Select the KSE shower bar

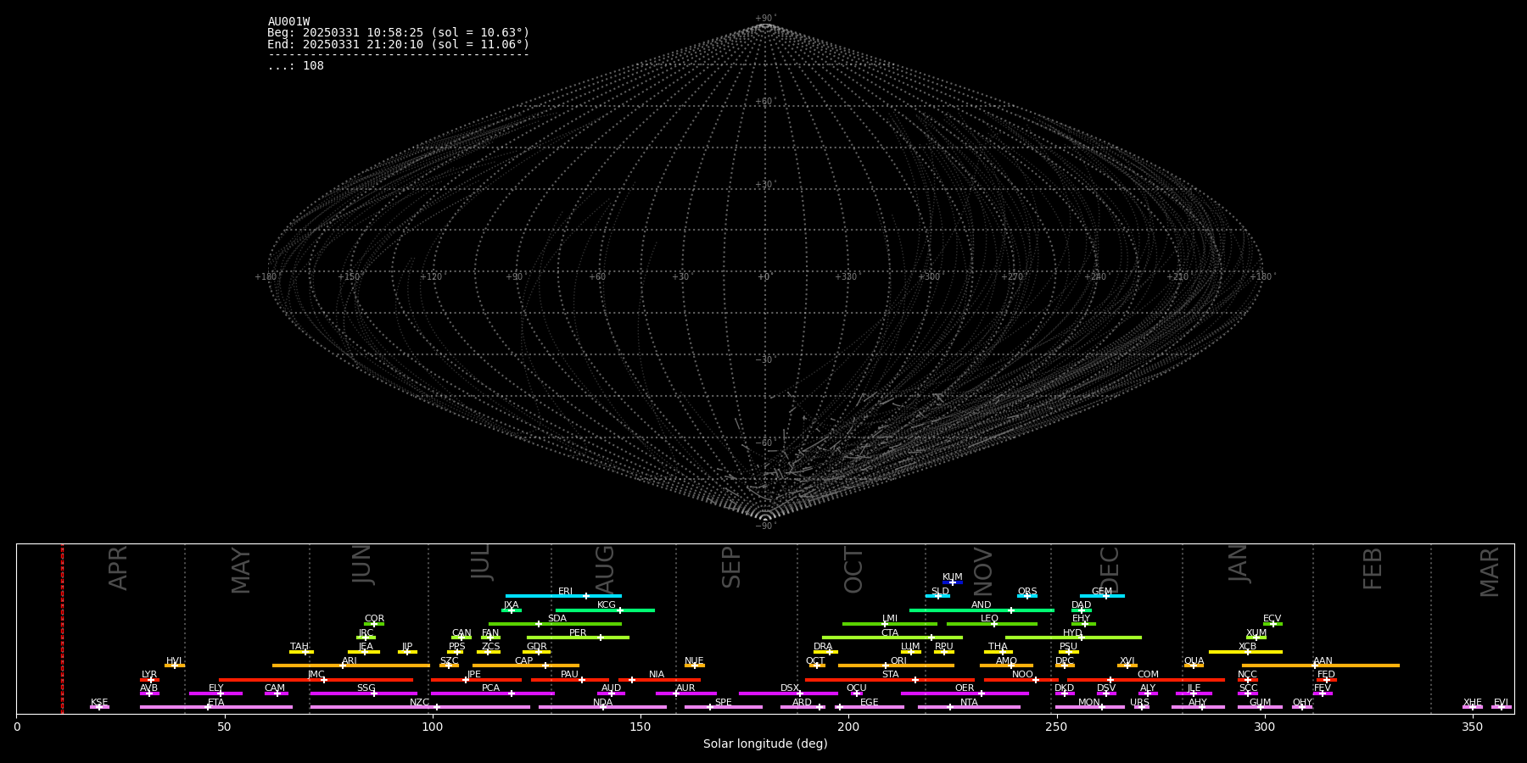99,707
